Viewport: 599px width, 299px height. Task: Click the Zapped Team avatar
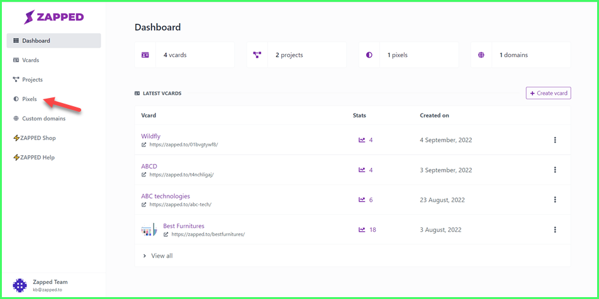(20, 285)
